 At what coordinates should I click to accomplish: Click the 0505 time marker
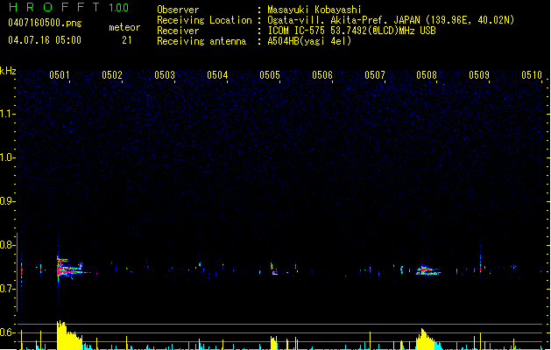coord(270,74)
